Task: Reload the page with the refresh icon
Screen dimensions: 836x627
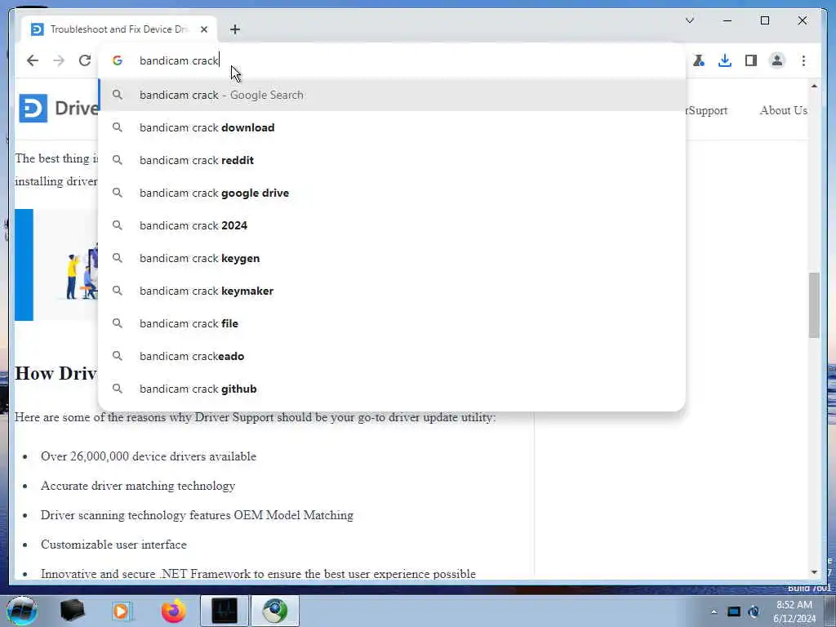Action: click(x=85, y=60)
